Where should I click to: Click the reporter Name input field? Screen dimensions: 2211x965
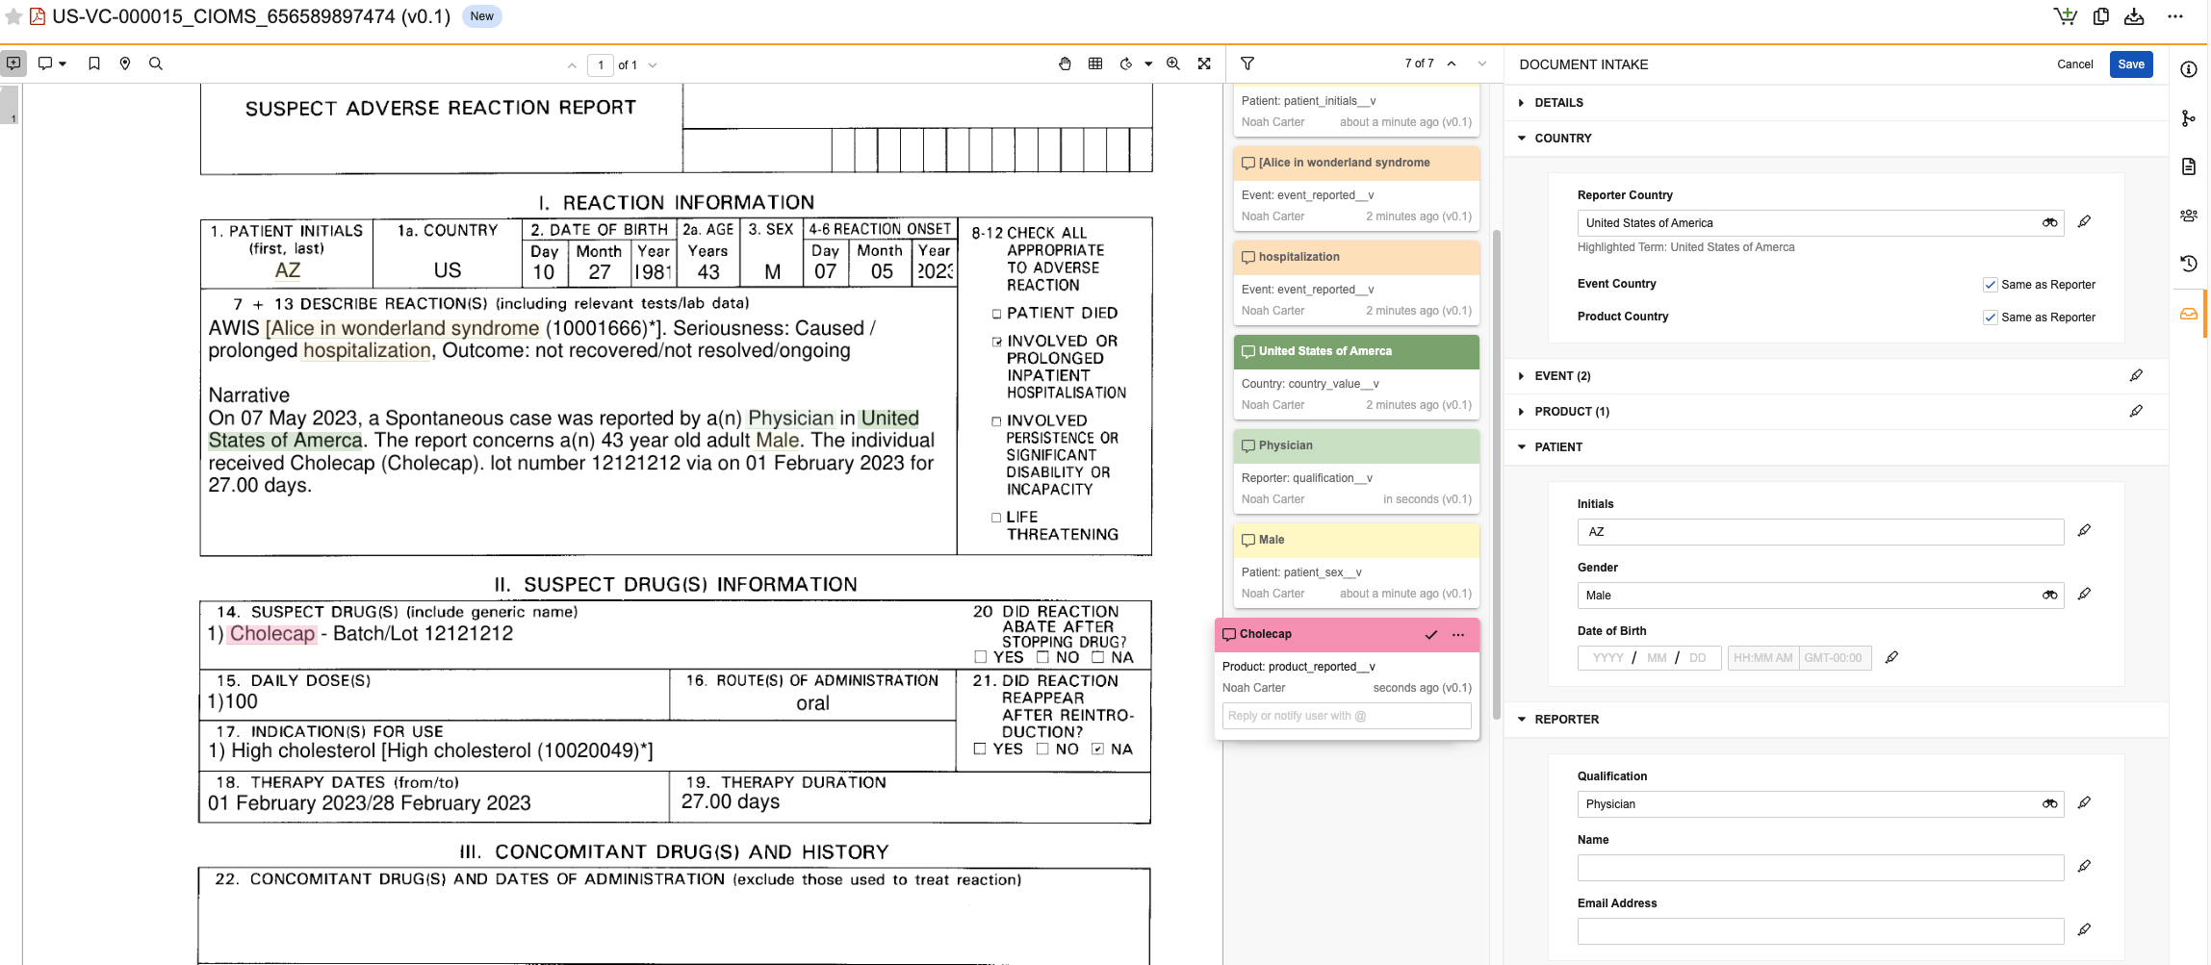(x=1820, y=868)
